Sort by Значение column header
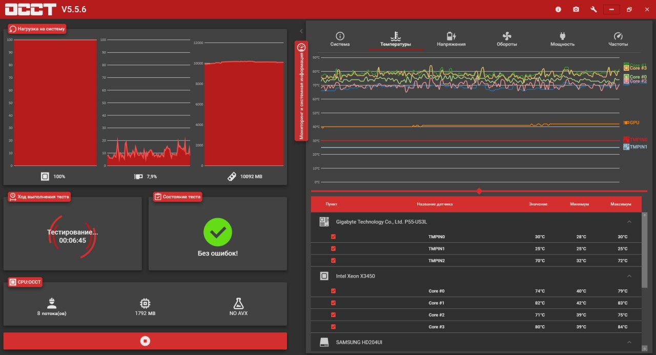 [538, 204]
